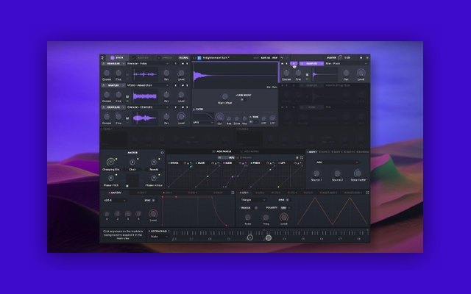
Task: Click the Start Offset knob
Action: point(224,96)
